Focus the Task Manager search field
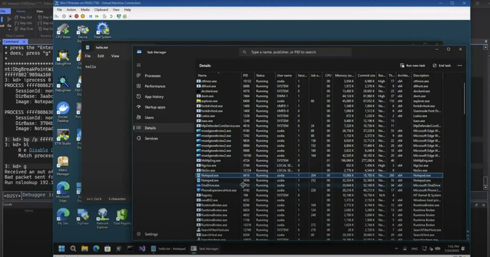This screenshot has width=490, height=257. pyautogui.click(x=295, y=52)
